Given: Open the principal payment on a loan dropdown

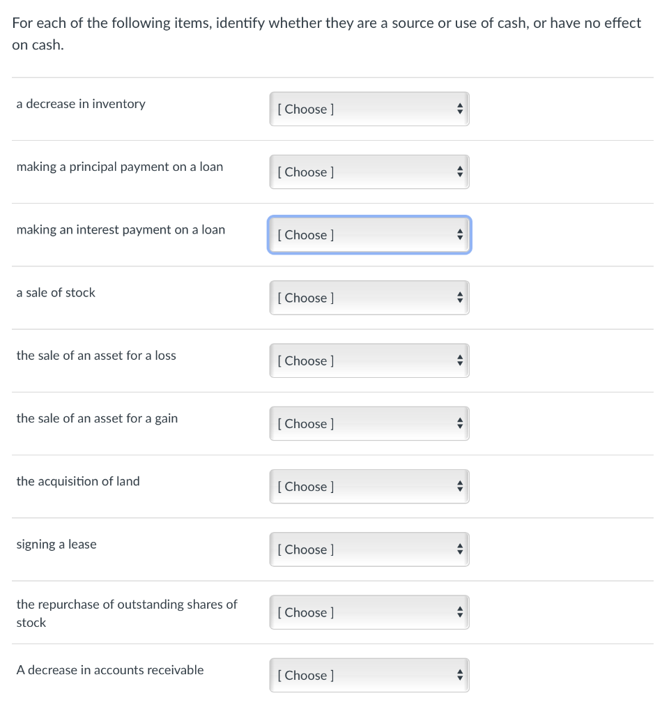Looking at the screenshot, I should [369, 172].
